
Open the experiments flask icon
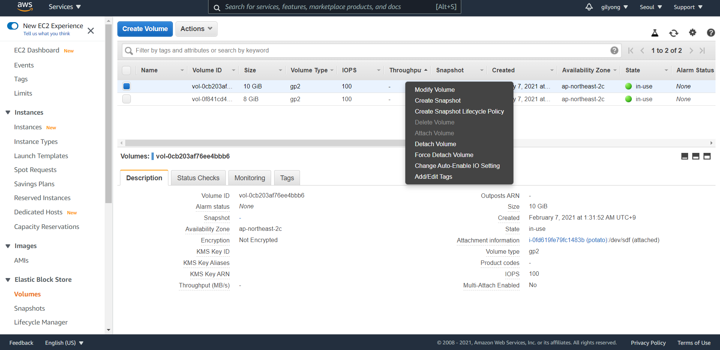655,33
